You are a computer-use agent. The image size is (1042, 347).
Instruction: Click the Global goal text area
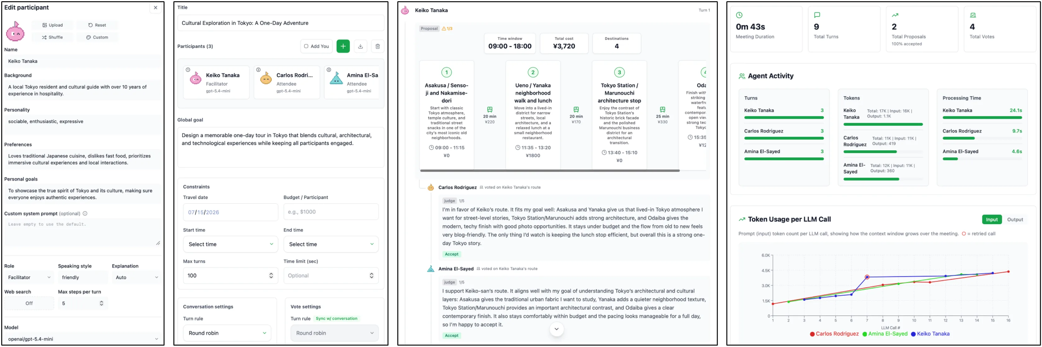281,147
